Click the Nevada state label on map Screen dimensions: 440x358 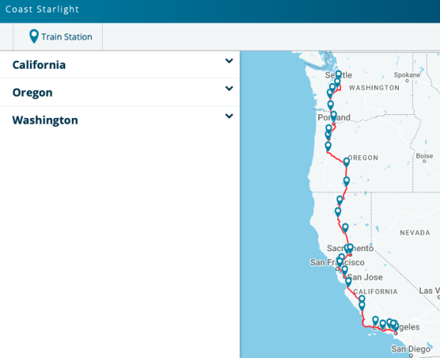414,233
